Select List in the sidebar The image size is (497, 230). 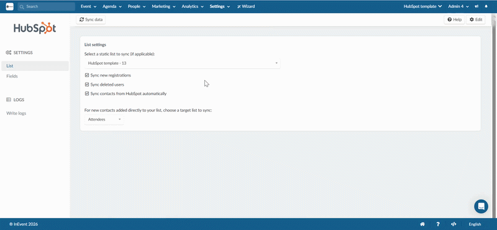[35, 66]
